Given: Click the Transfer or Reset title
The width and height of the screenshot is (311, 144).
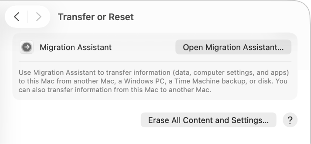Looking at the screenshot, I should pyautogui.click(x=96, y=17).
